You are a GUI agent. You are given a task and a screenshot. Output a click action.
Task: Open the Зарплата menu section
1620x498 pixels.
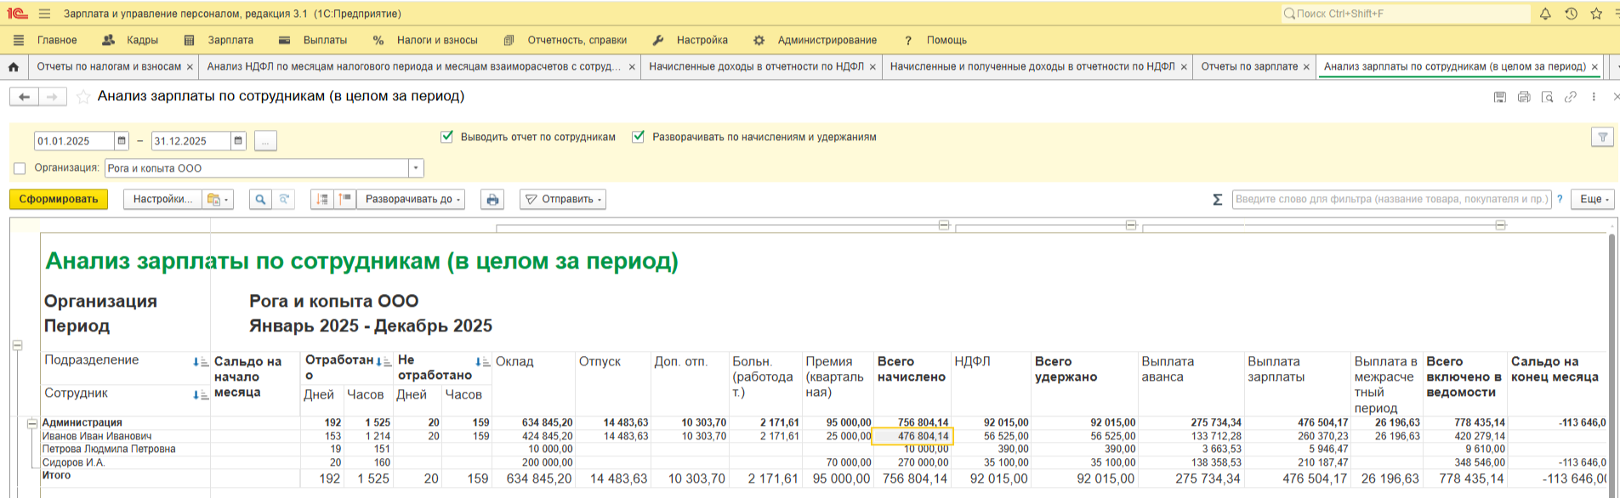pyautogui.click(x=219, y=40)
